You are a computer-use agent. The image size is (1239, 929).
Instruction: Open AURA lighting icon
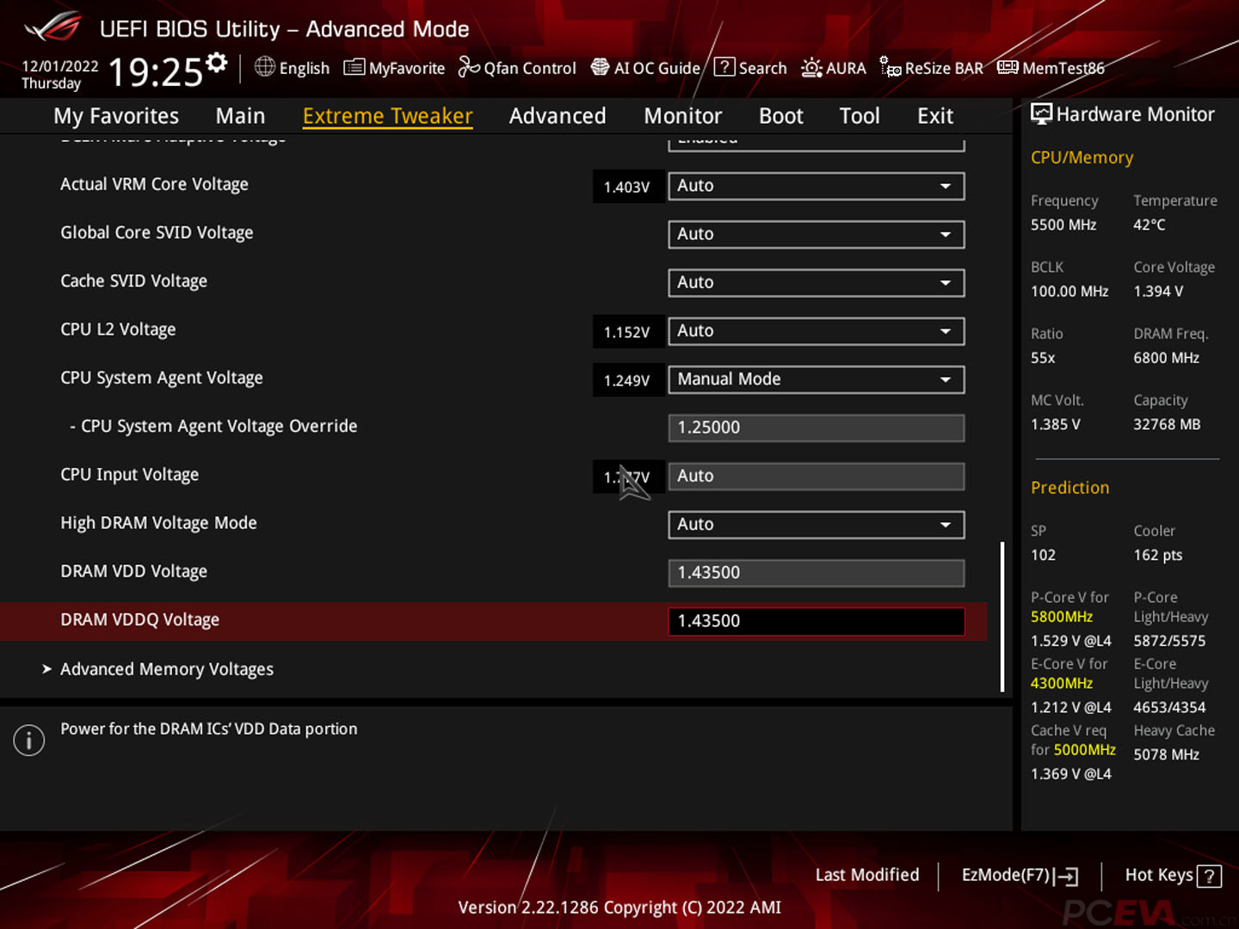(x=811, y=67)
